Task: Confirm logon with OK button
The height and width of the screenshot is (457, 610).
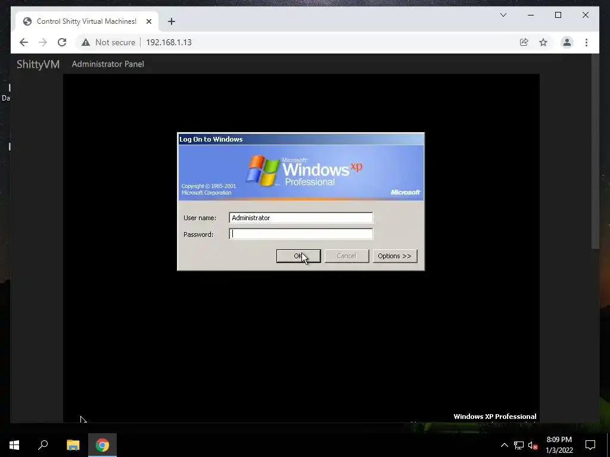Action: click(x=298, y=256)
